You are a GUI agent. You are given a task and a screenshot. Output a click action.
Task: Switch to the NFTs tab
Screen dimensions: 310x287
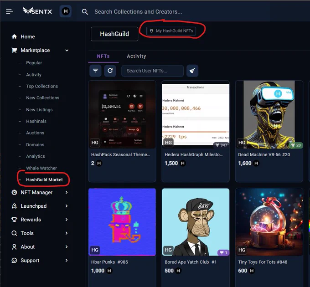(x=103, y=56)
